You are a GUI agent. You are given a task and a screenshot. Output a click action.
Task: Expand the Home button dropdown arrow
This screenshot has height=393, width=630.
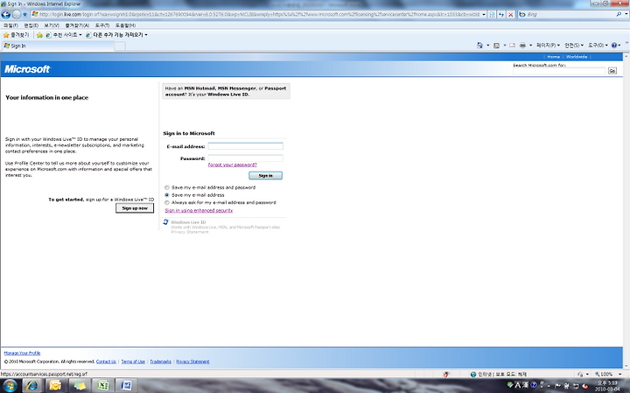(487, 46)
